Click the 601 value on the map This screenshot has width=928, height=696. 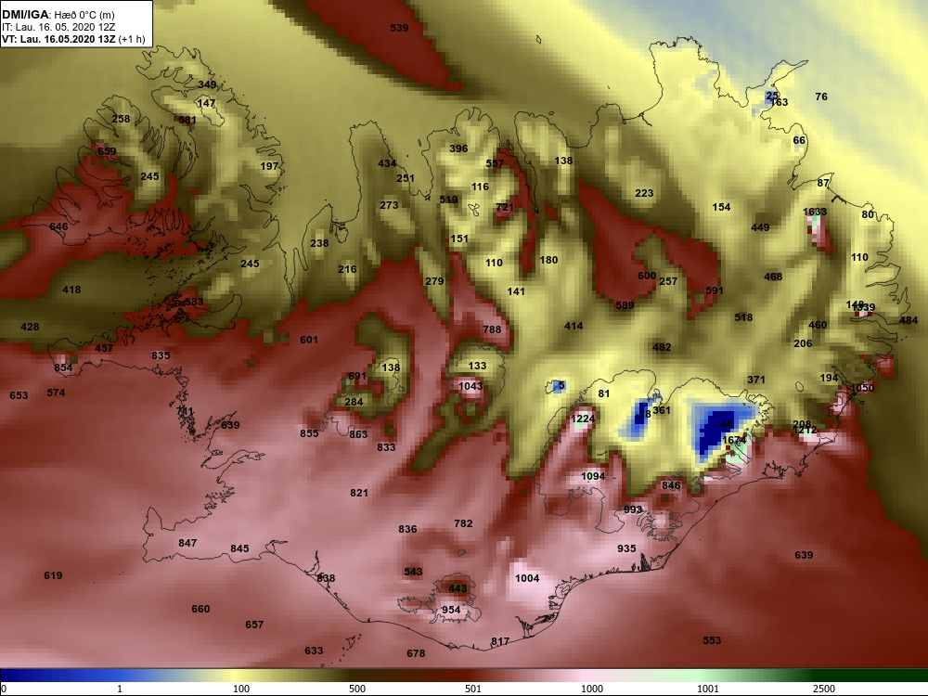309,340
